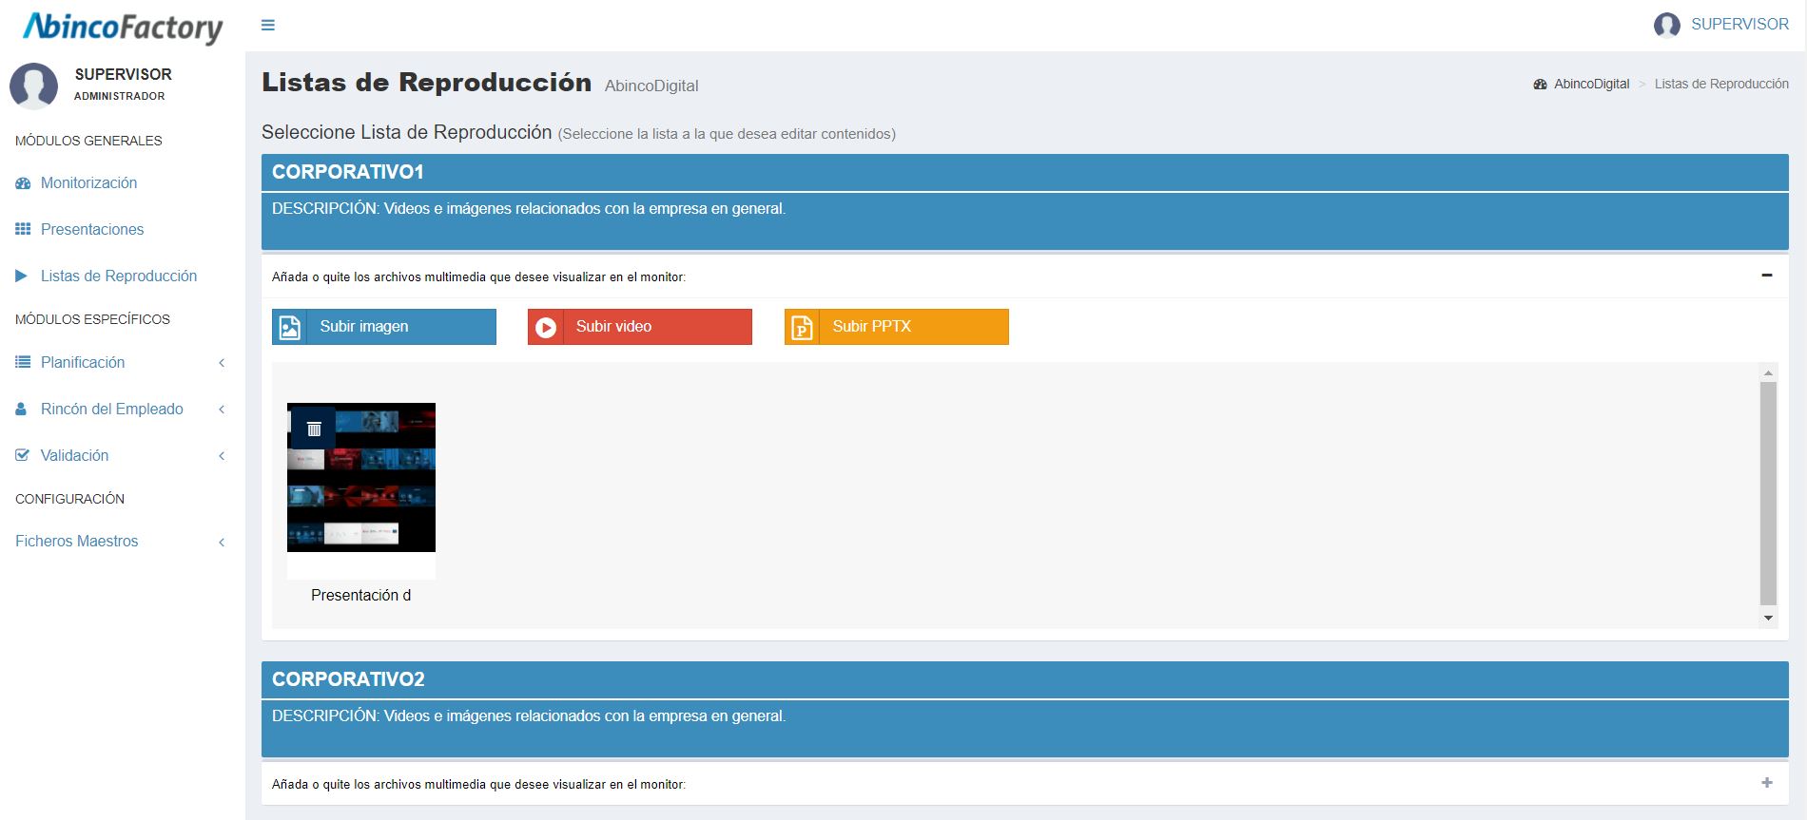The image size is (1807, 820).
Task: Click the image icon on Subir imagen
Action: [289, 327]
